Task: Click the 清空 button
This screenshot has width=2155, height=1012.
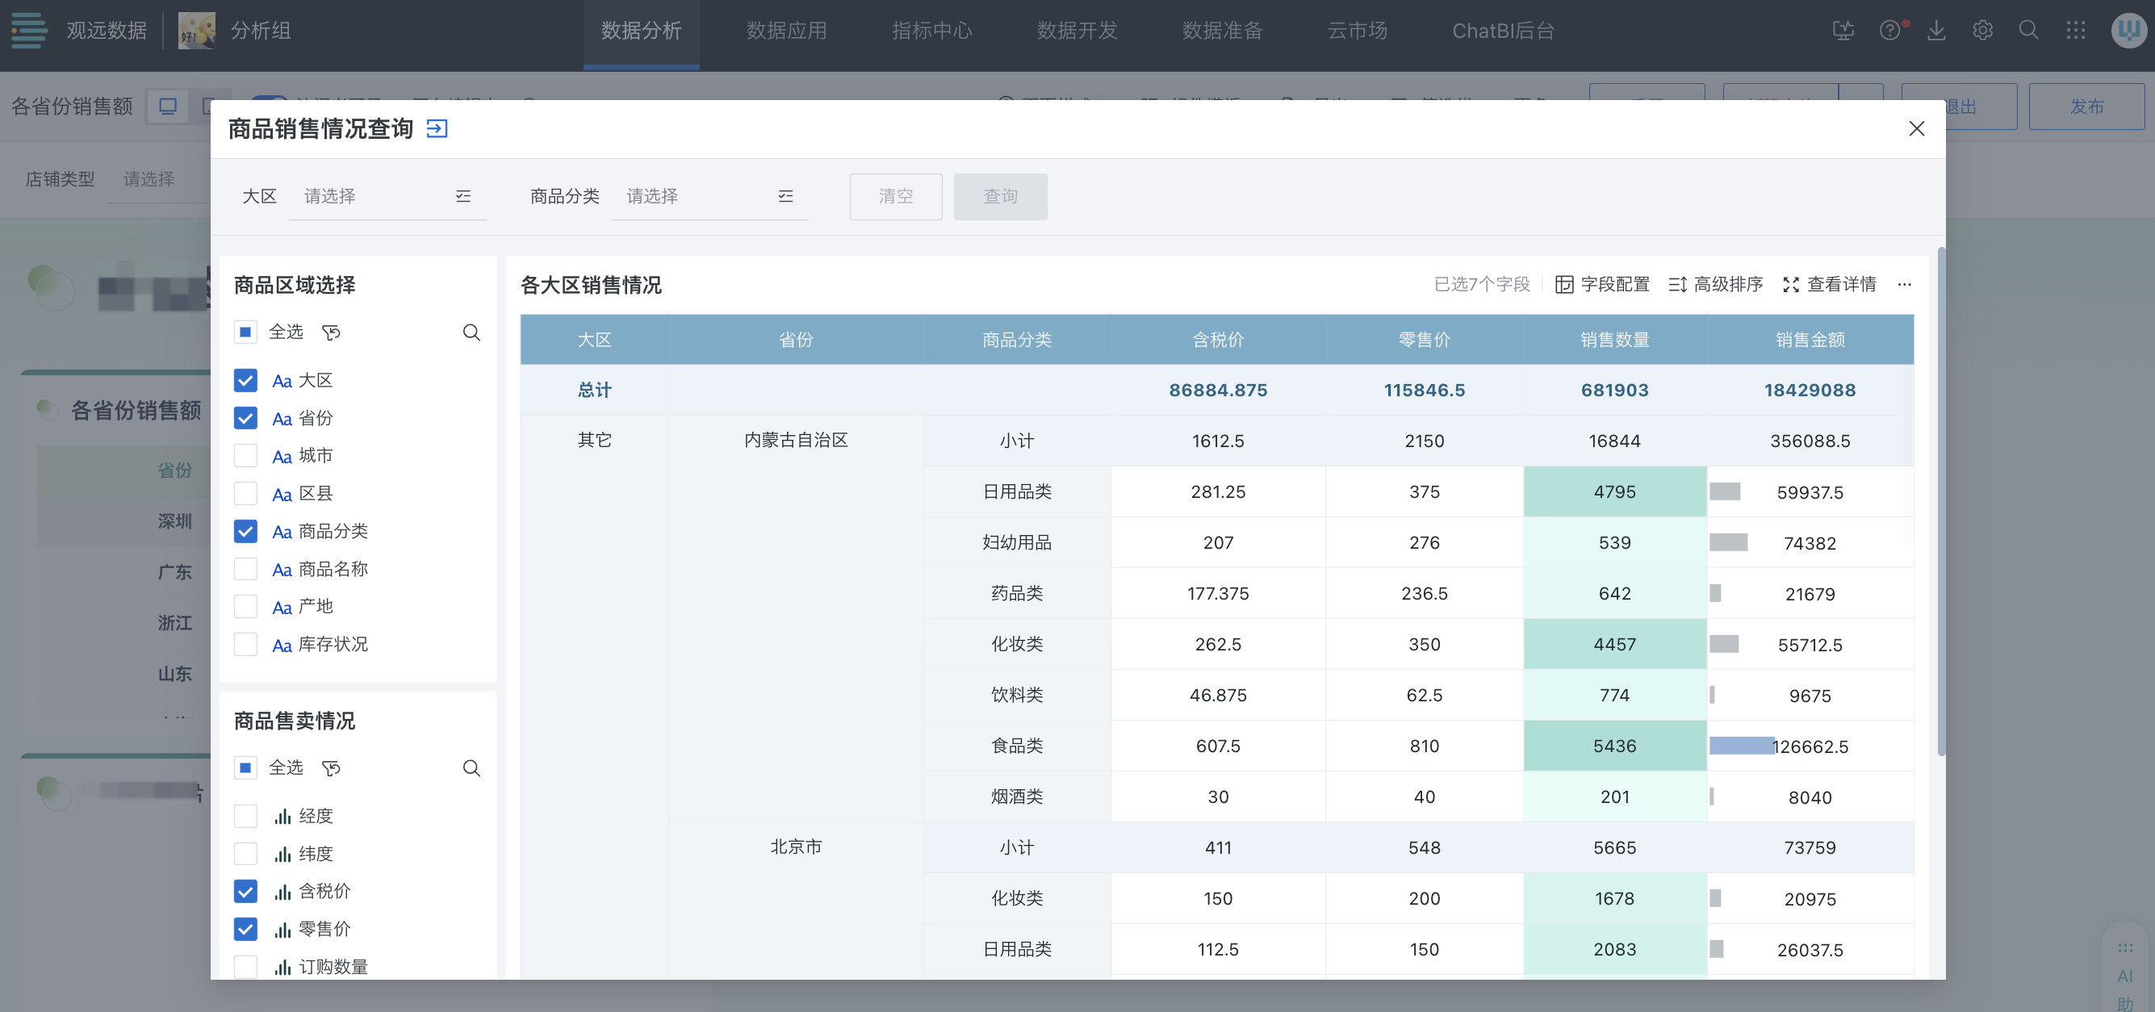Action: (x=895, y=197)
